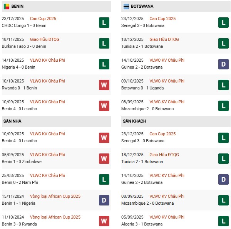Open Can Cup 2025 link on Senegal match
Viewport: 231px width, 229px height.
(162, 19)
